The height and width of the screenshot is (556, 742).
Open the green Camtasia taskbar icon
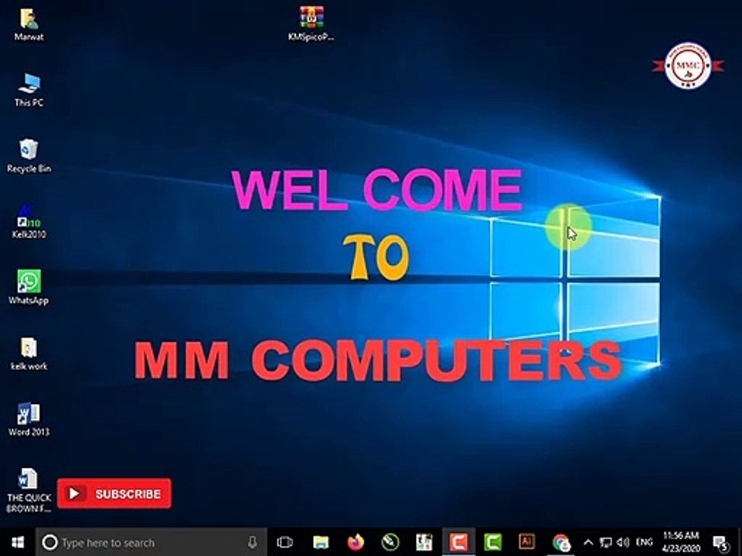pyautogui.click(x=492, y=542)
